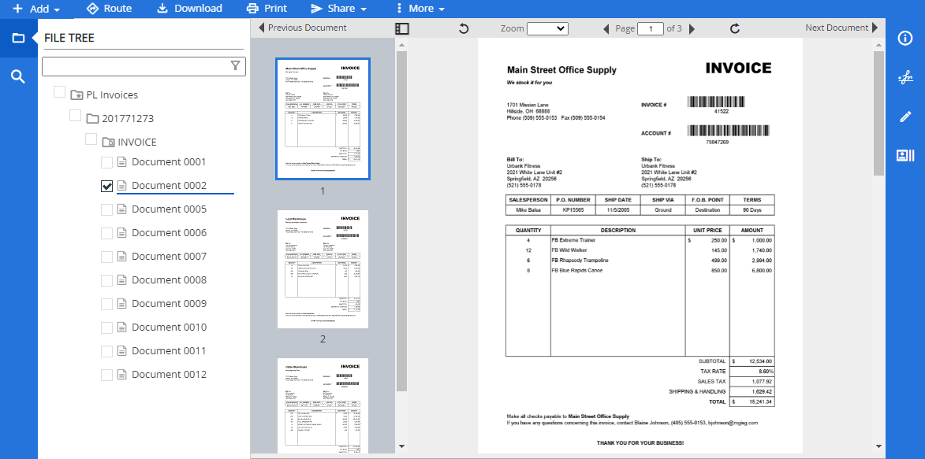Click Route in the top toolbar

coord(109,9)
